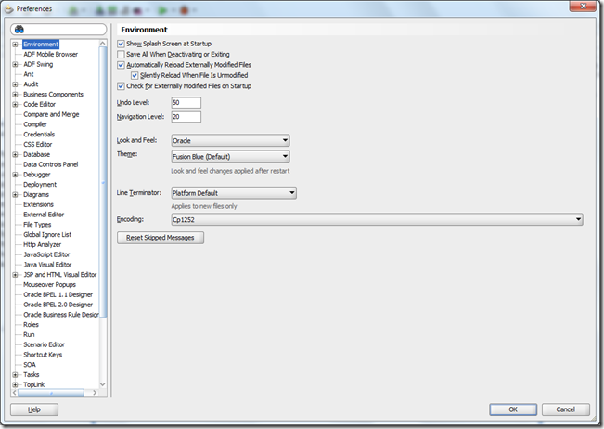The width and height of the screenshot is (604, 429).
Task: Select Scenario Editor category
Action: [x=44, y=345]
